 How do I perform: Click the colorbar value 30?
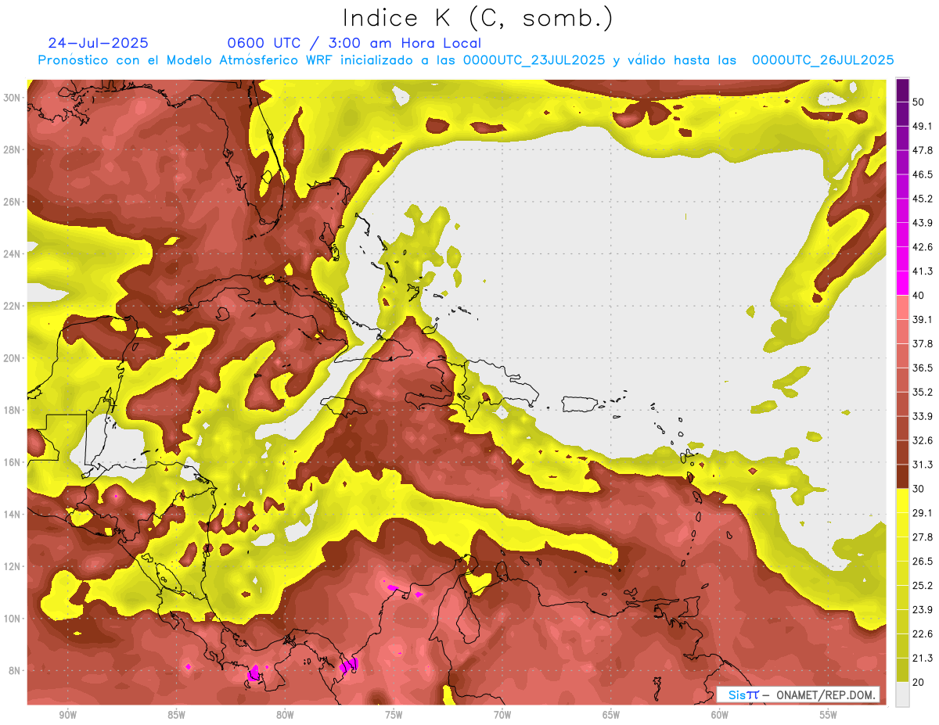tap(919, 489)
